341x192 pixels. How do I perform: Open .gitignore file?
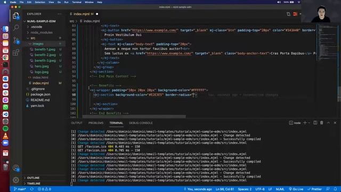[x=37, y=89]
